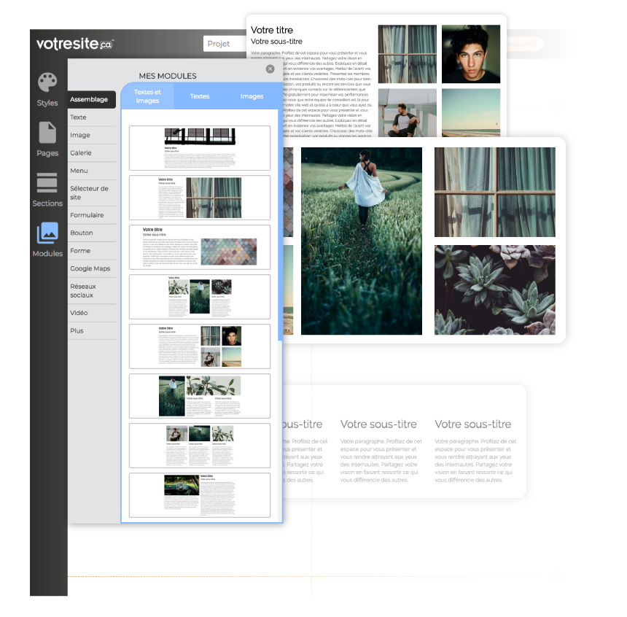
Task: Choose the Réseaux sociaux category
Action: [x=84, y=291]
